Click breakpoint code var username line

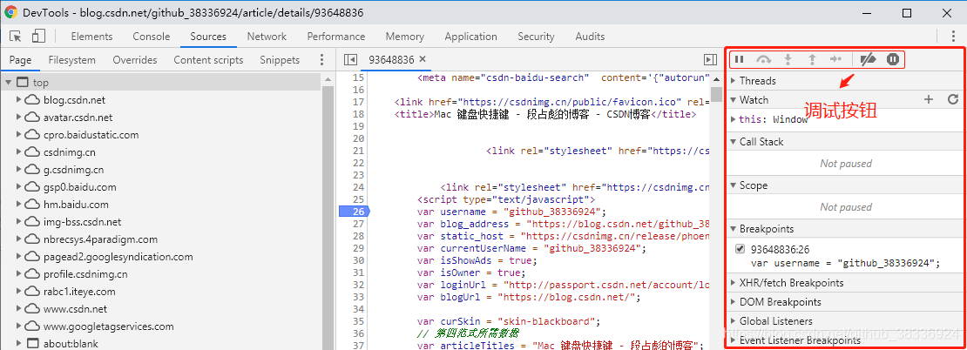coord(846,263)
